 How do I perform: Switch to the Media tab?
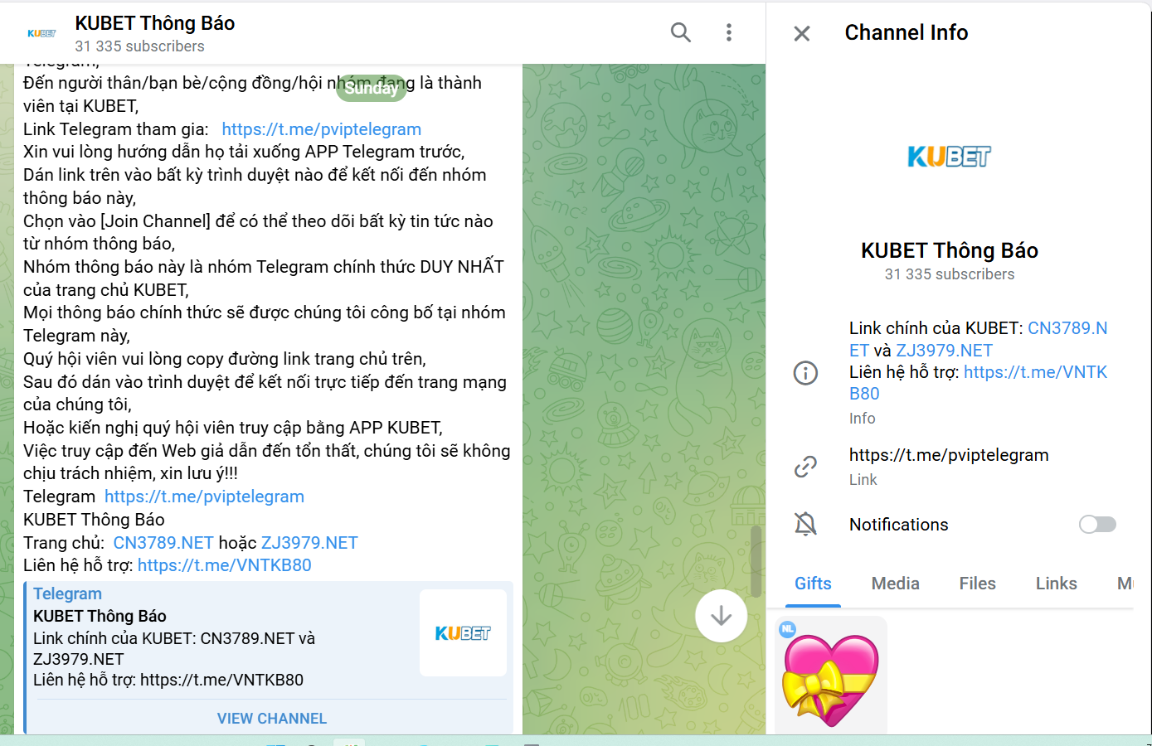(x=895, y=584)
